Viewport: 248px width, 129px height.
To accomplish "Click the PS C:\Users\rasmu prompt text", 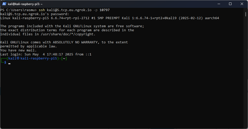I will click(18, 10).
